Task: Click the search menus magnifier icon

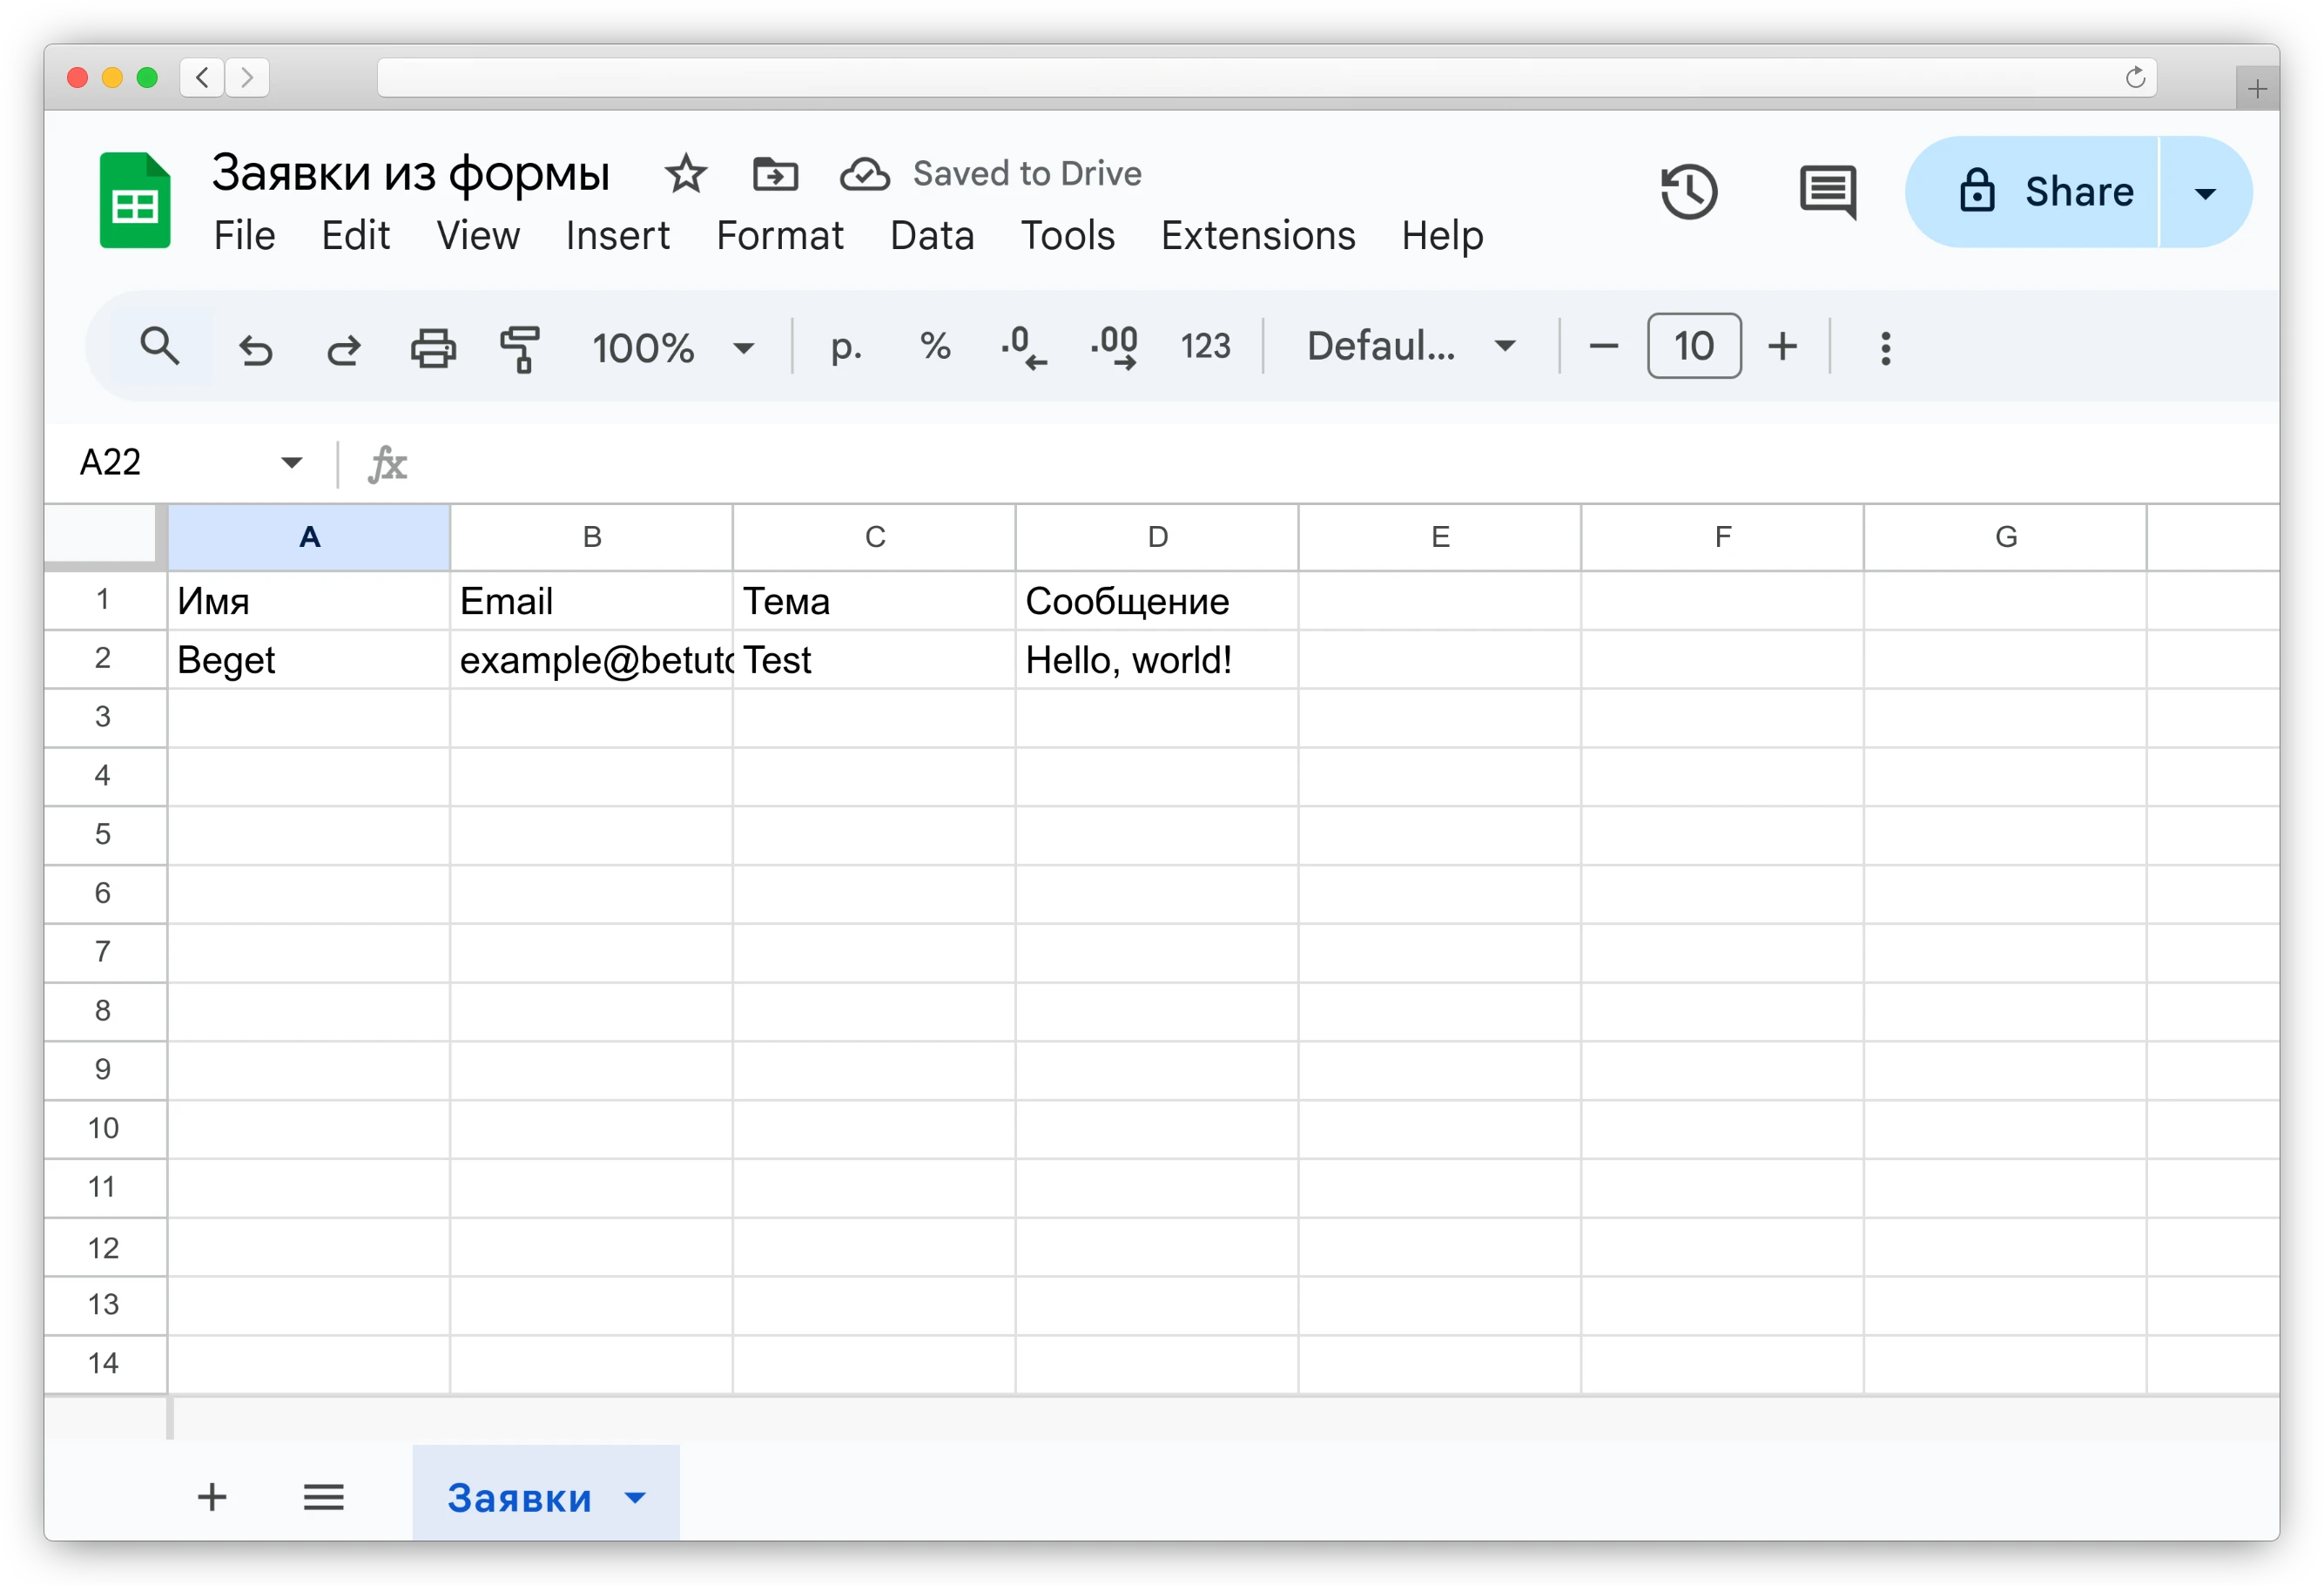Action: pyautogui.click(x=160, y=347)
